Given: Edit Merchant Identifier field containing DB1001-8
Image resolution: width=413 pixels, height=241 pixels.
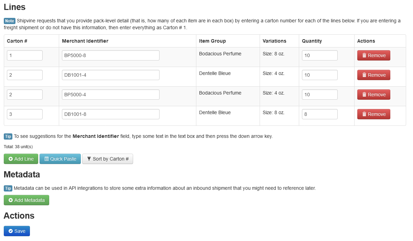Looking at the screenshot, I should [110, 114].
